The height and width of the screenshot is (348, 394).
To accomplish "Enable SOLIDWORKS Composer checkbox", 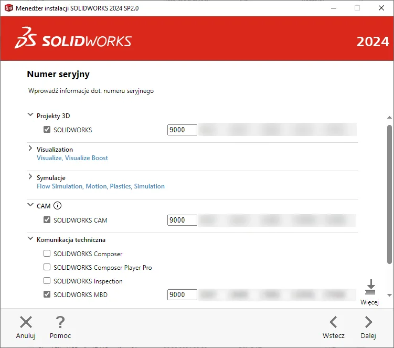I will (47, 253).
